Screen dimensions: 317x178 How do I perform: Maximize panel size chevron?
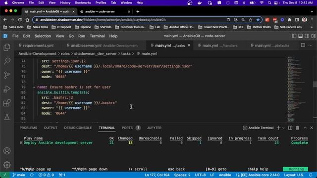(305, 128)
